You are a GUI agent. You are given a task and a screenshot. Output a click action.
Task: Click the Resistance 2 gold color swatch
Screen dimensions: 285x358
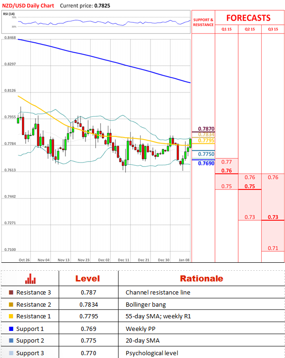click(x=11, y=305)
